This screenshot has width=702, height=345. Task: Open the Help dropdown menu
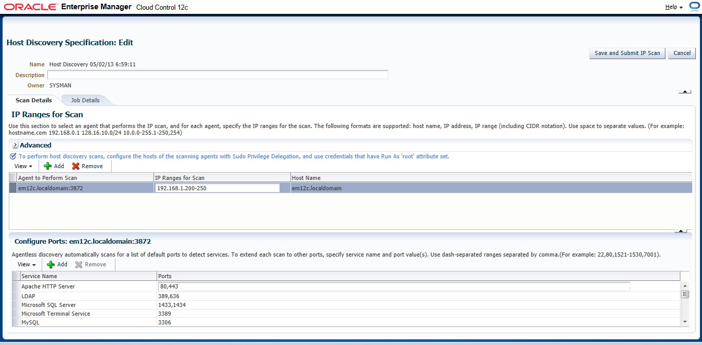click(674, 7)
